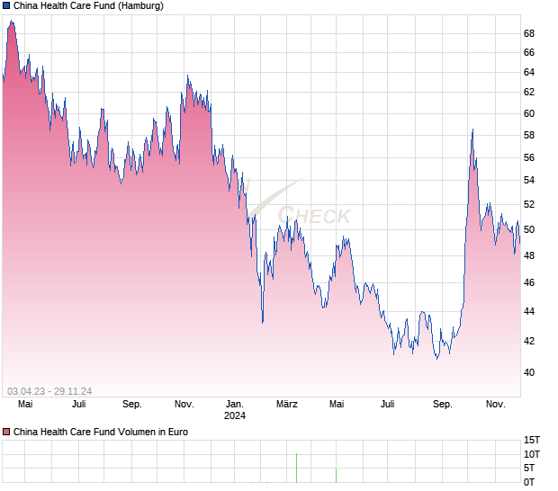Click the 44 value on the price axis
The width and height of the screenshot is (558, 491).
[x=529, y=311]
